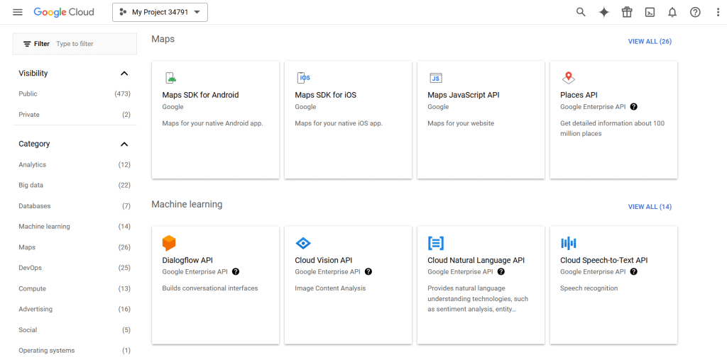The image size is (727, 357).
Task: View all 26 Maps APIs
Action: tap(650, 42)
